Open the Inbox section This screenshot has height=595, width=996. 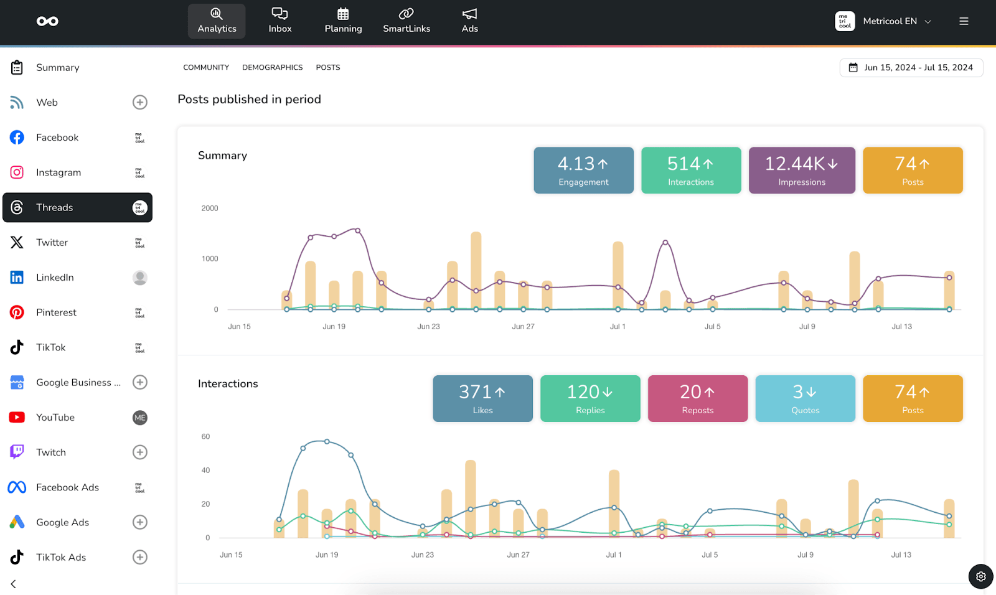coord(280,21)
